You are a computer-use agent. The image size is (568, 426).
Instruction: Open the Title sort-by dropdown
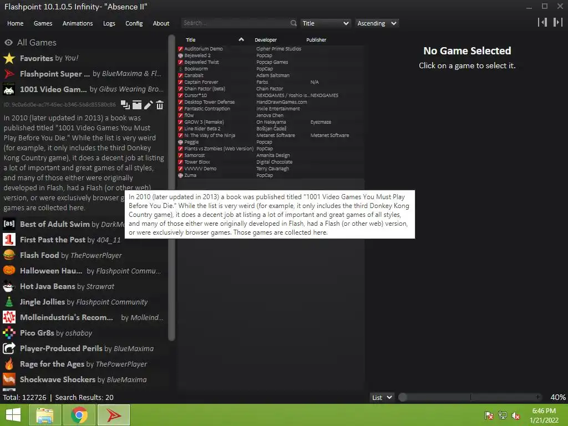point(325,23)
